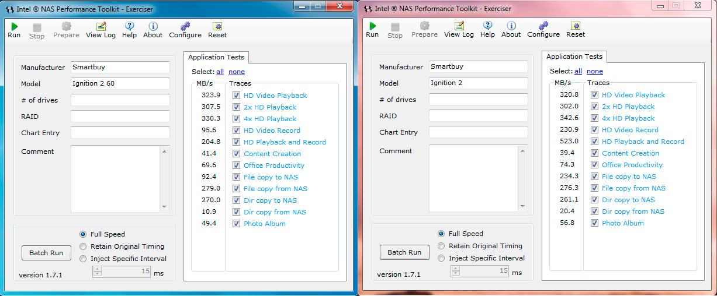Click version 1.7.1 text in left window

point(40,275)
